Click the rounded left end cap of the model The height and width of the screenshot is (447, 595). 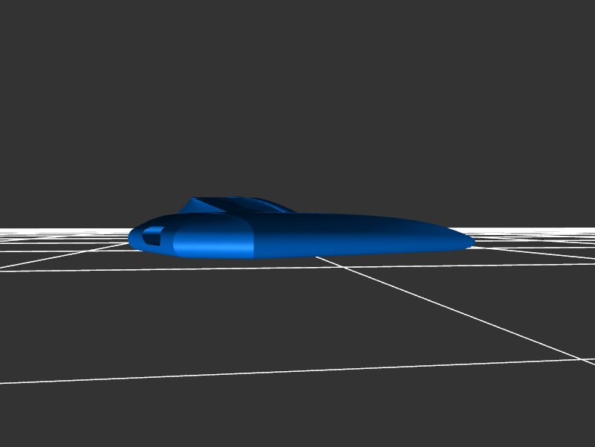135,238
